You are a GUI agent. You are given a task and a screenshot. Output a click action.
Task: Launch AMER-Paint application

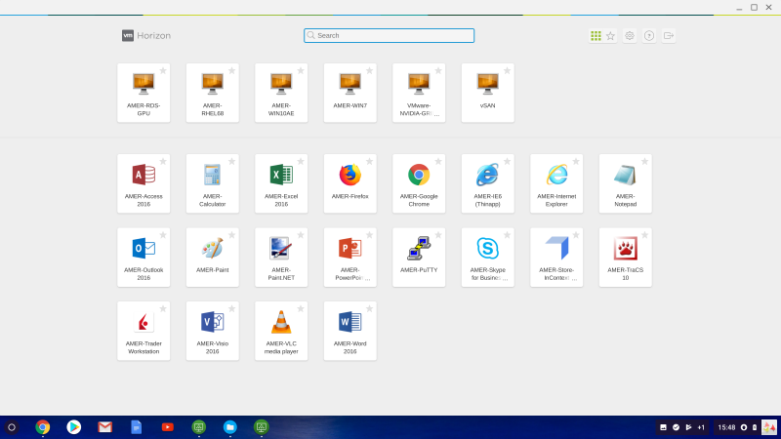coord(212,249)
